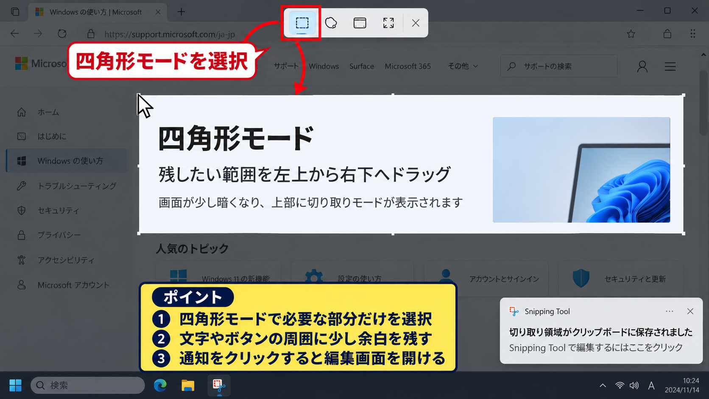This screenshot has width=709, height=399.
Task: Open the volume control in the tray
Action: tap(634, 385)
